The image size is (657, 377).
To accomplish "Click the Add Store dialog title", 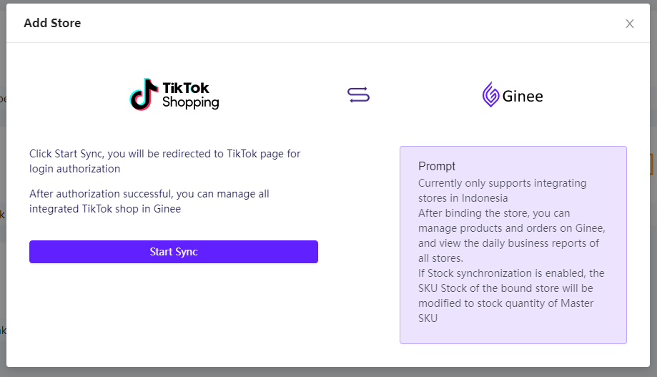I will (x=52, y=23).
